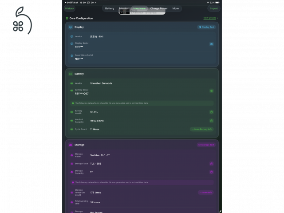Click the storage data notice info icon
This screenshot has height=213, width=284.
tap(73, 182)
